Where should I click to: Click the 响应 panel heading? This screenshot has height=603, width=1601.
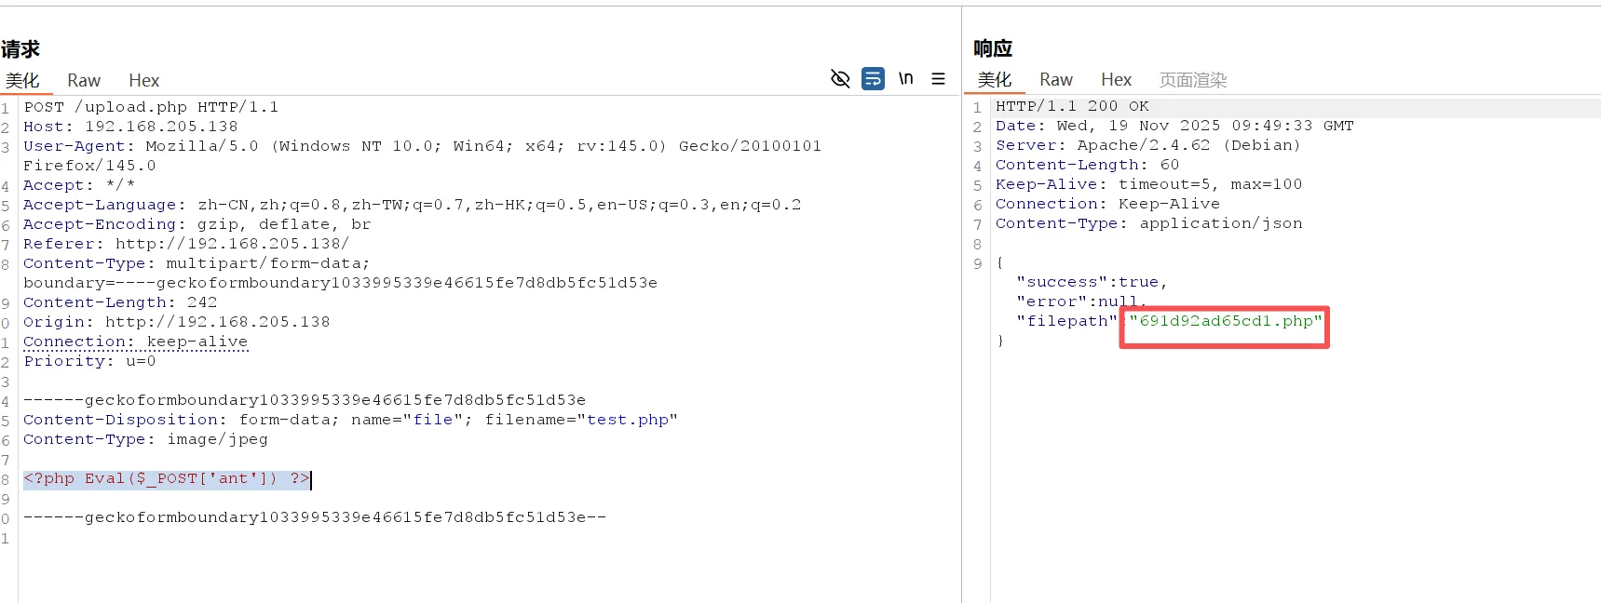coord(993,48)
